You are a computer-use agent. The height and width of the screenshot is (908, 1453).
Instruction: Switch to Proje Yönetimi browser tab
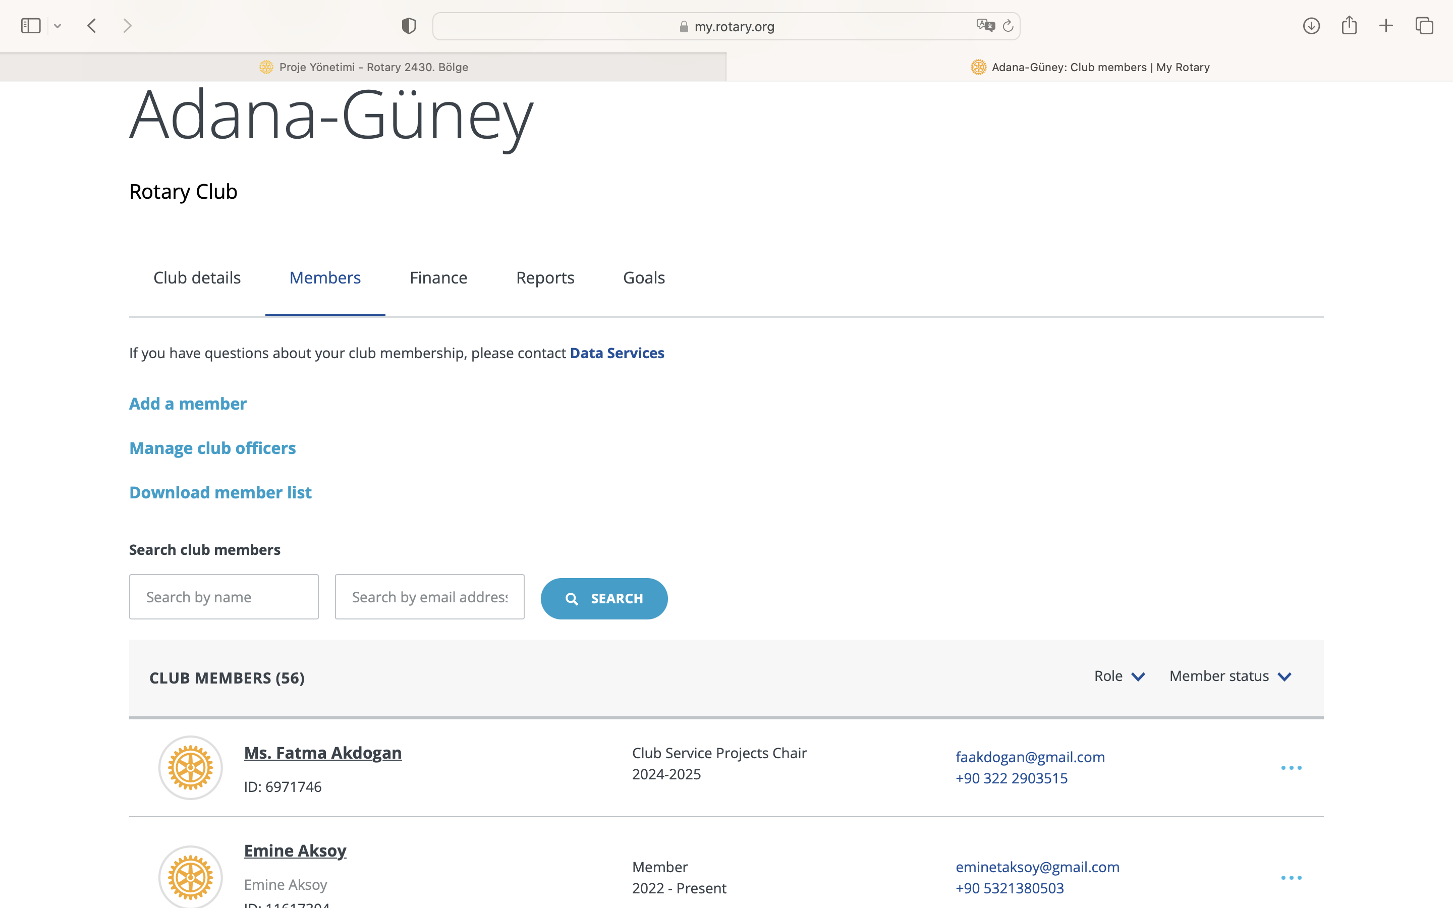tap(363, 67)
